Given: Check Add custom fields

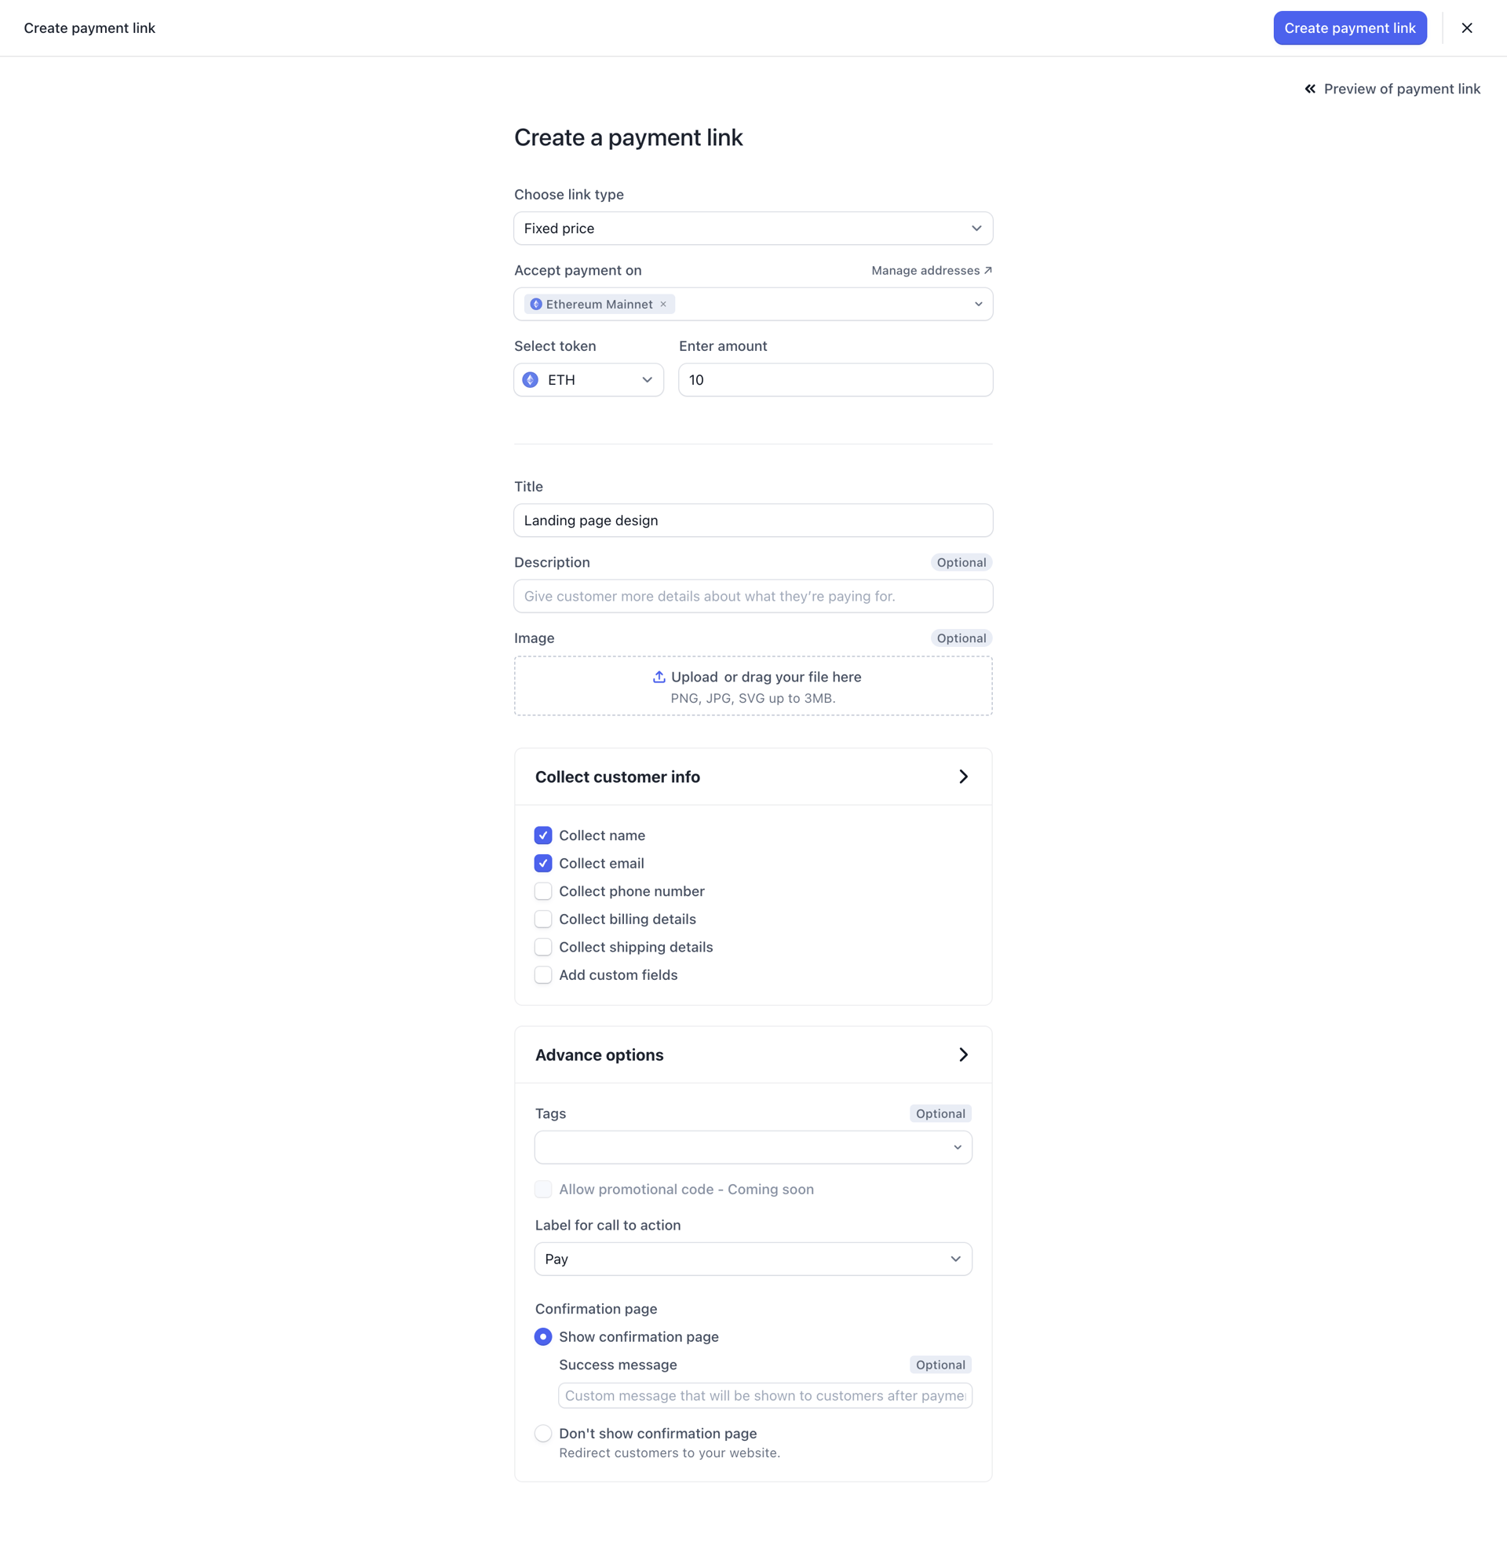Looking at the screenshot, I should [543, 974].
